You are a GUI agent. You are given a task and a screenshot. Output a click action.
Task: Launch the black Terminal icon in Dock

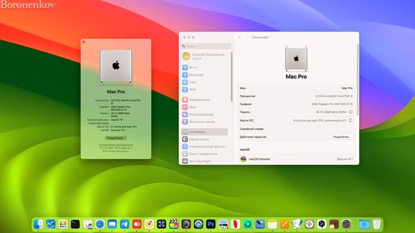[x=75, y=225]
